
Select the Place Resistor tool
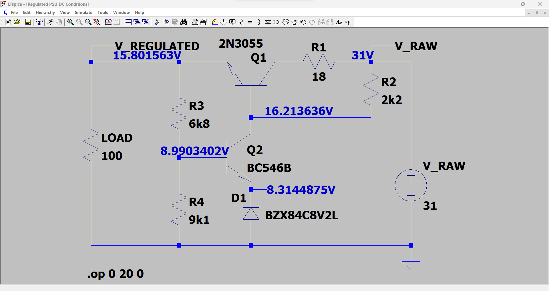click(241, 22)
